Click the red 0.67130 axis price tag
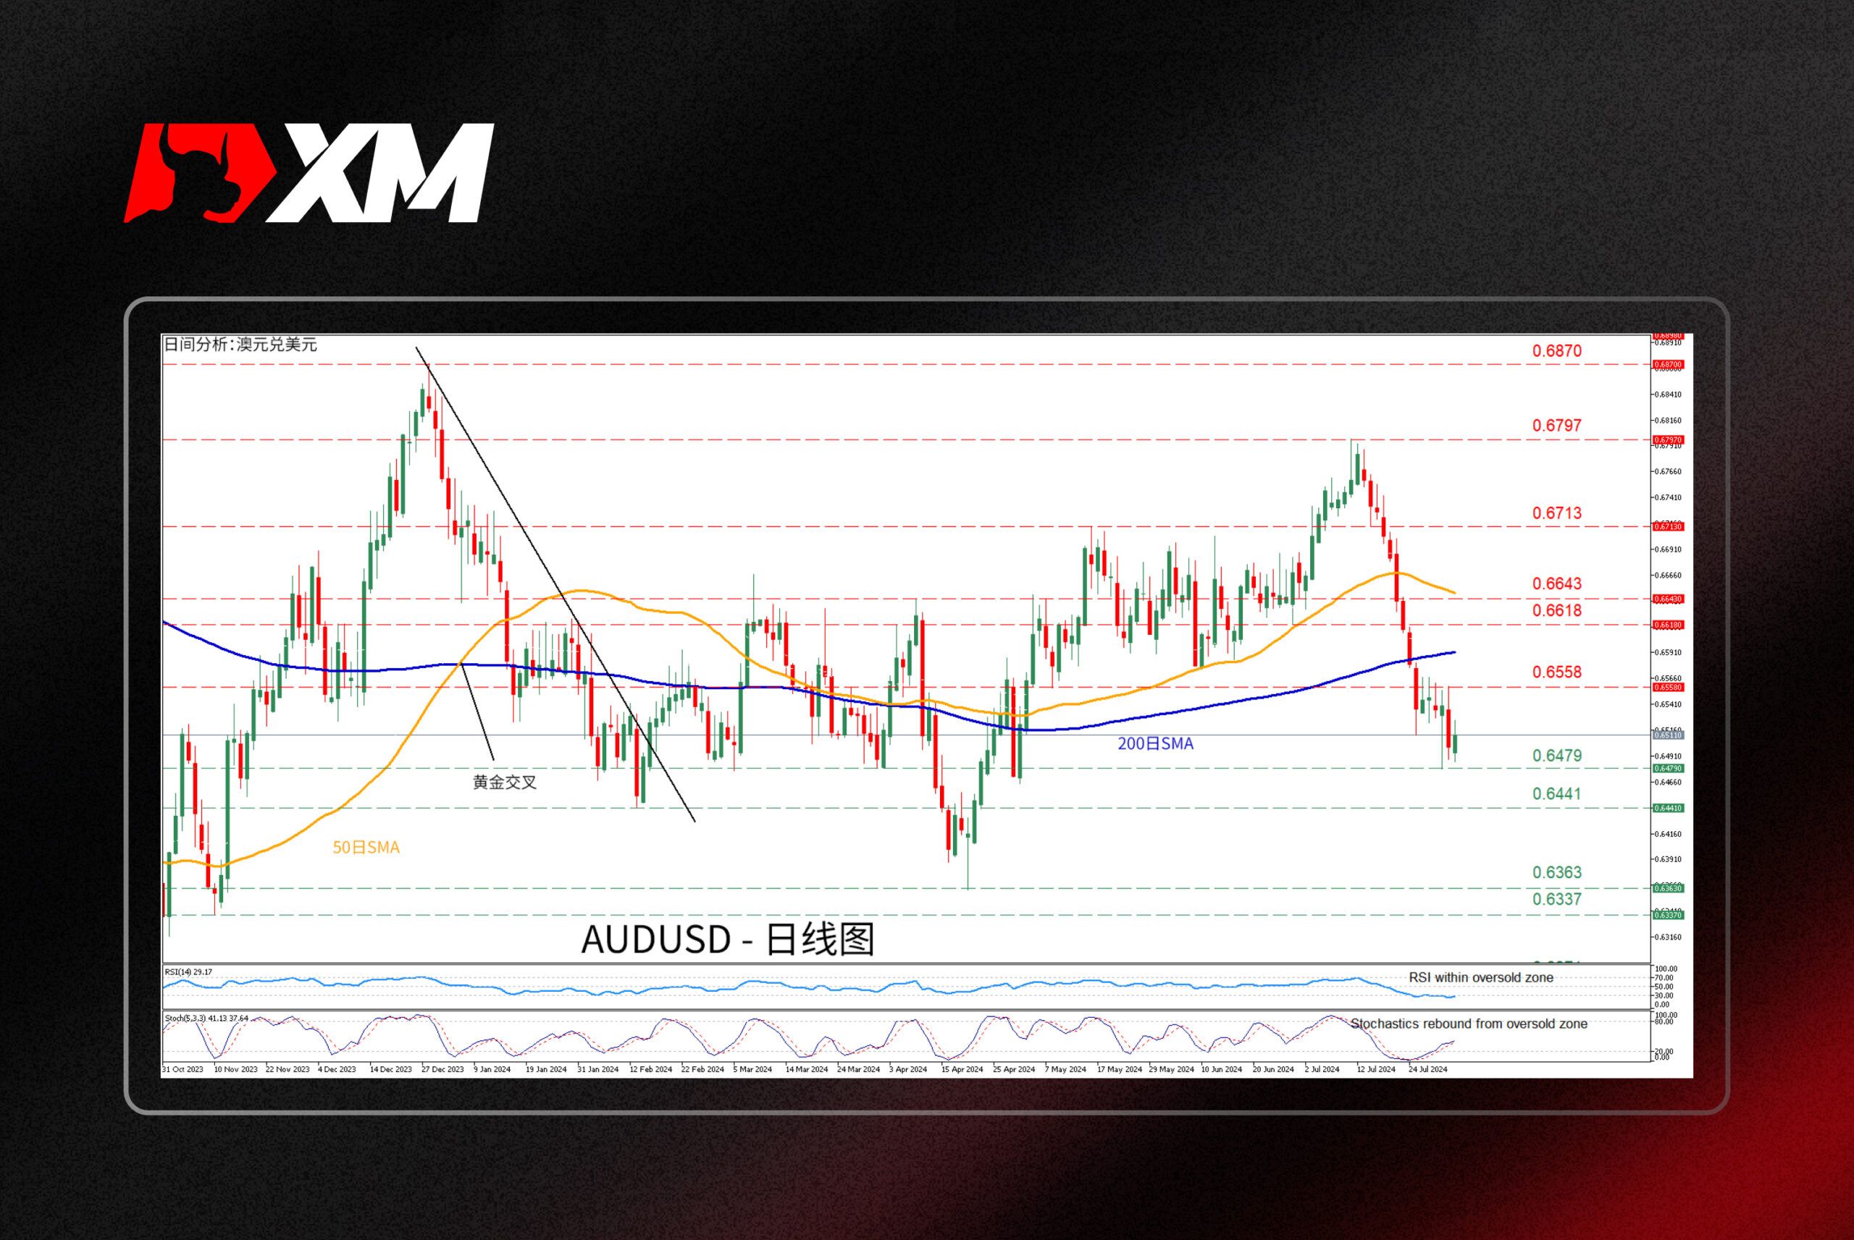1854x1240 pixels. [1669, 528]
